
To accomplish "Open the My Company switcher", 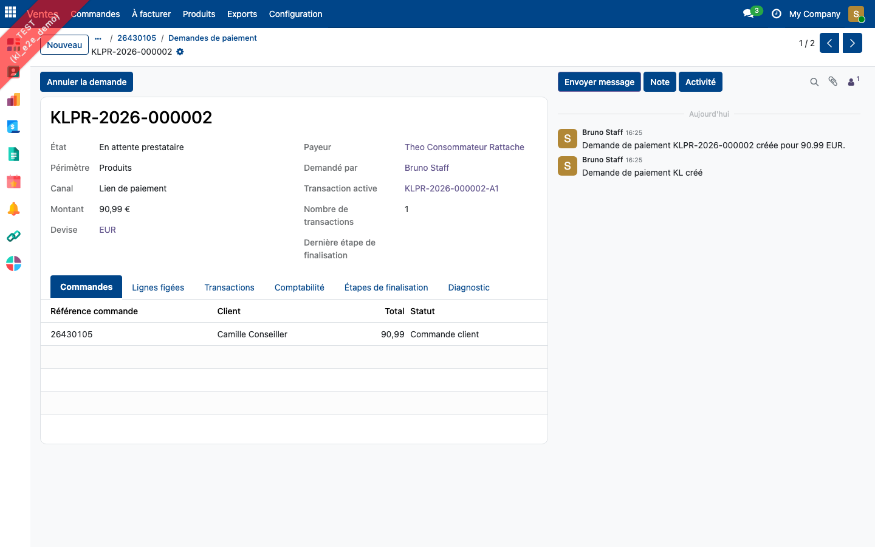I will (x=815, y=14).
